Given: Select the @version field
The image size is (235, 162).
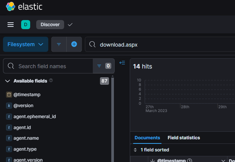Looking at the screenshot, I should [23, 106].
